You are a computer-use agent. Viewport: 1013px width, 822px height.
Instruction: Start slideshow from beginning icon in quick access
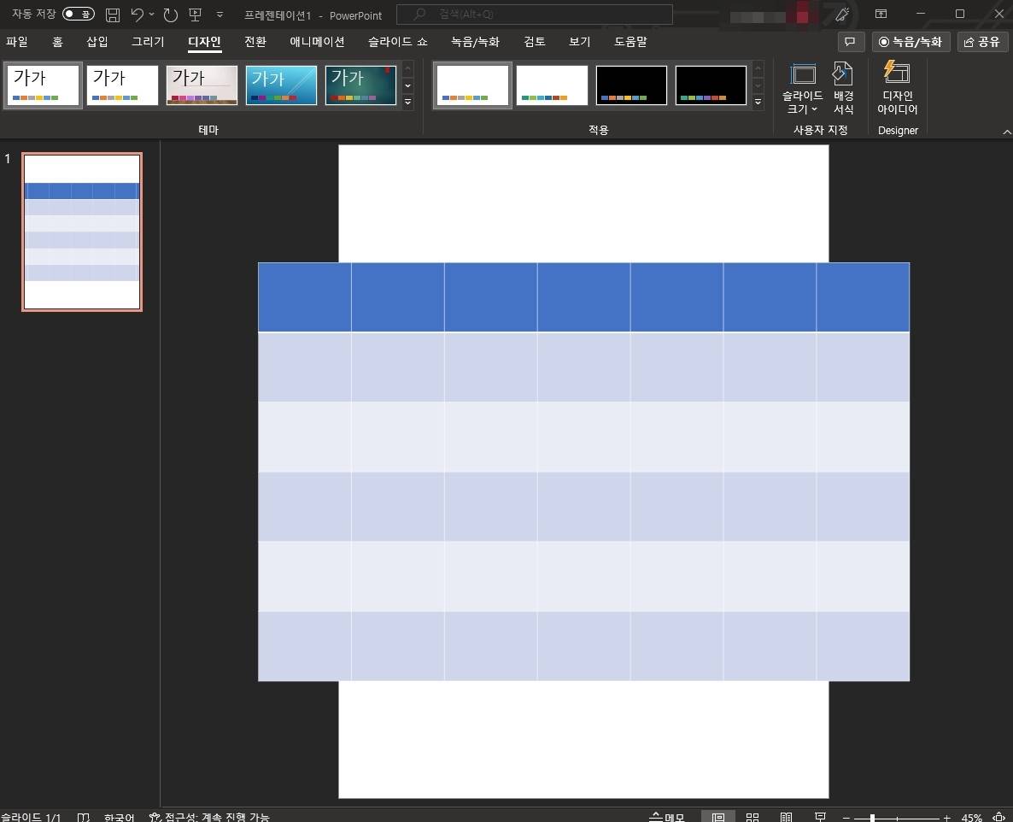[x=195, y=15]
